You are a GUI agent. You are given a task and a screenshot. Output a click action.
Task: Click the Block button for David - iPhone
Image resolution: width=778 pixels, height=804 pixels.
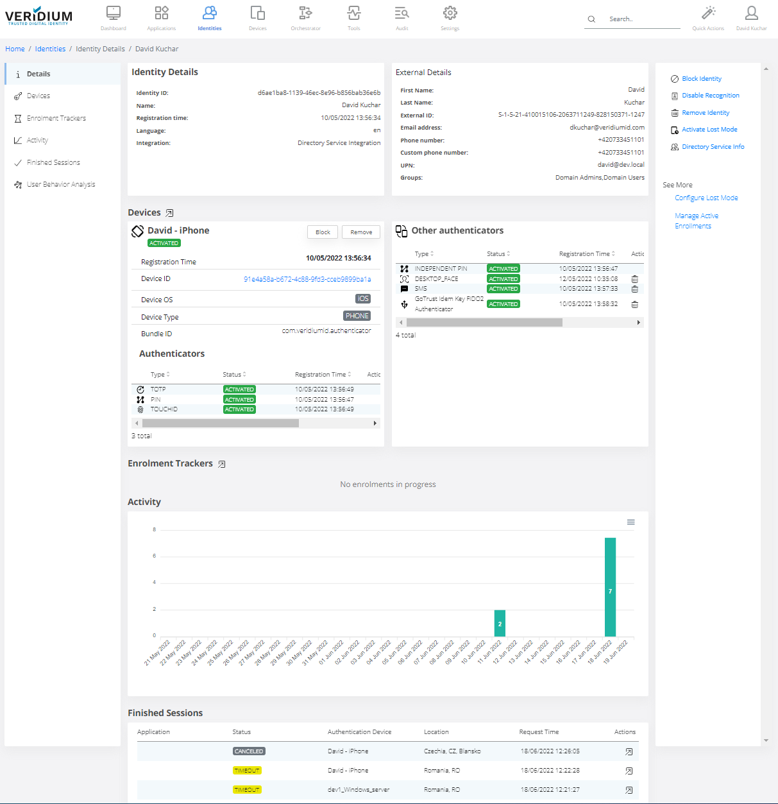323,232
